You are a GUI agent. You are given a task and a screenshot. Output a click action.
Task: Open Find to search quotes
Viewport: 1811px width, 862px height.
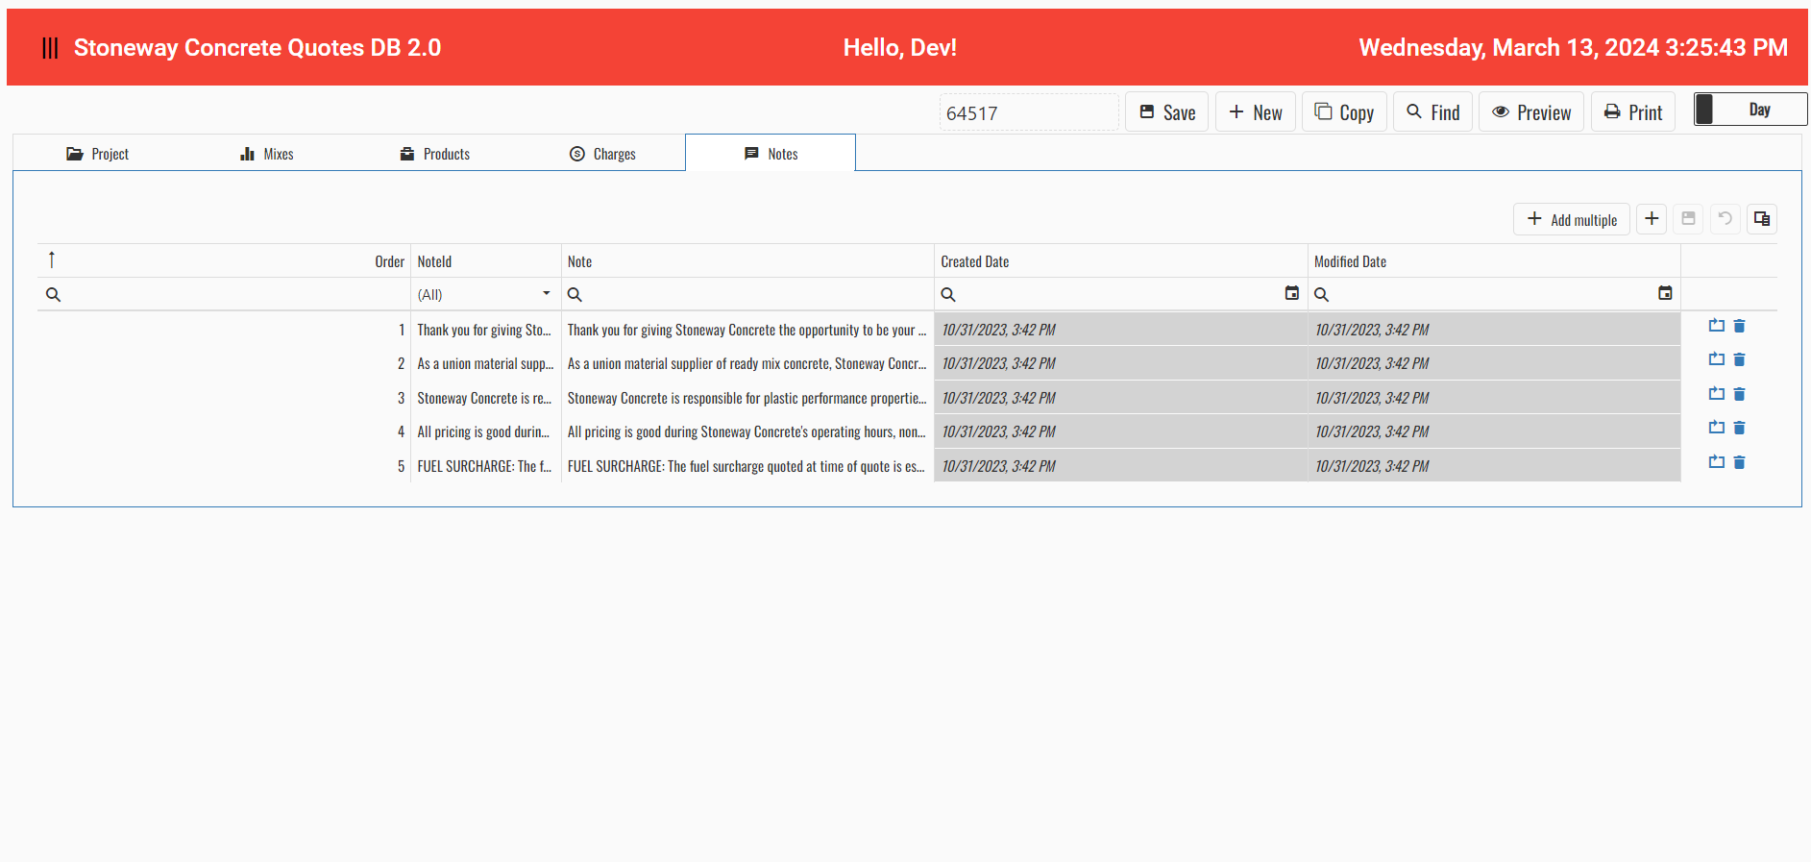pos(1432,112)
